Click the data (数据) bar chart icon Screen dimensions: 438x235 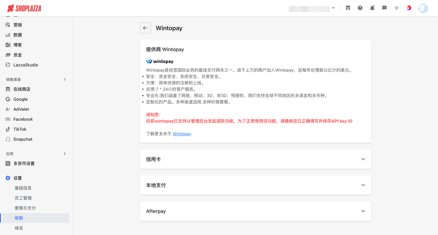[x=8, y=35]
